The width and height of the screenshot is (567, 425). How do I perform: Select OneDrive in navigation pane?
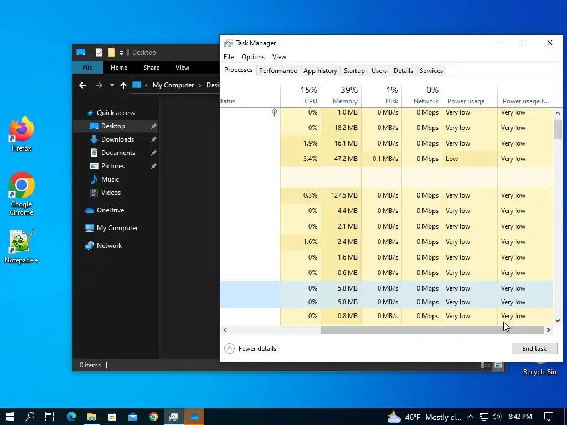[111, 210]
